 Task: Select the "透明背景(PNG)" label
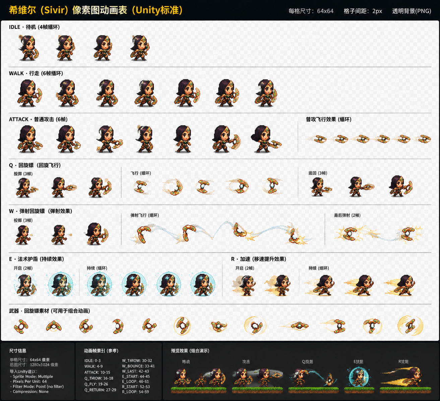click(x=412, y=11)
